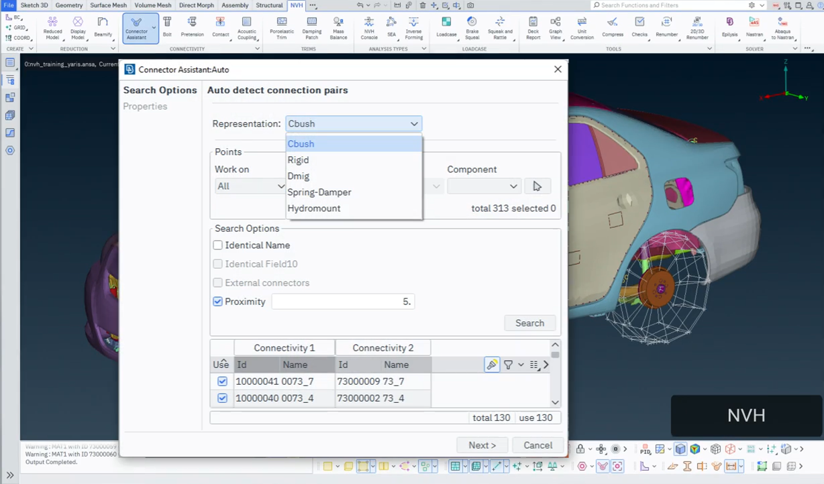The image size is (824, 484).
Task: Open the Work on dropdown
Action: click(x=250, y=186)
